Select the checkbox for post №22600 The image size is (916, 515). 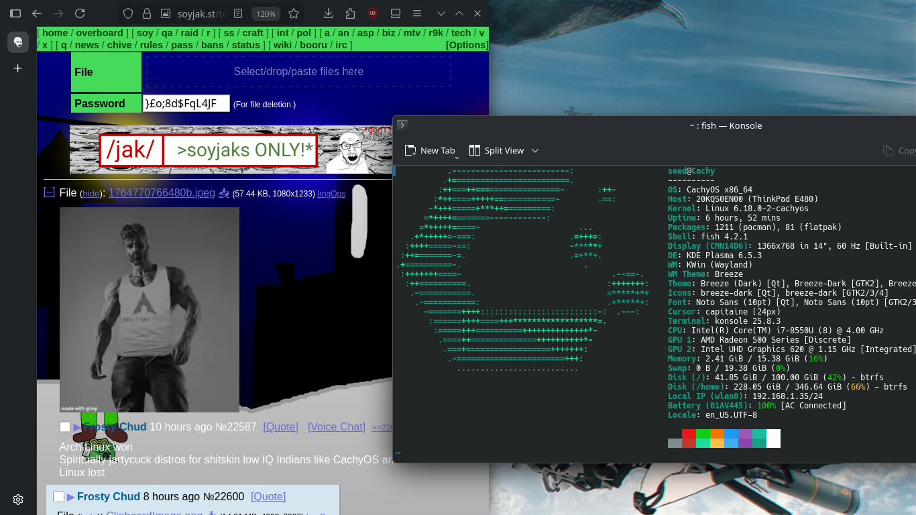tap(58, 497)
